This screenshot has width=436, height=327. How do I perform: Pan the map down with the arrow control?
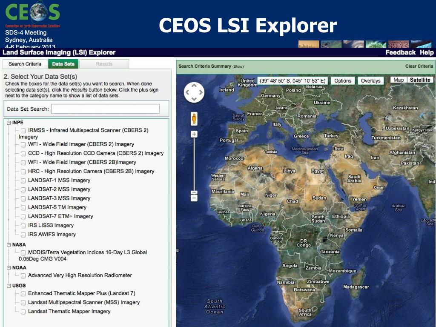[194, 99]
